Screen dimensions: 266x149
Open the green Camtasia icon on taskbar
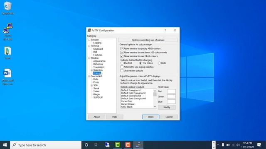tap(117, 145)
